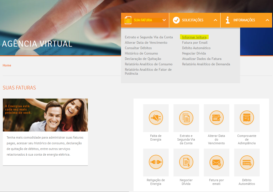Go to Home breadcrumb link

(x=7, y=65)
